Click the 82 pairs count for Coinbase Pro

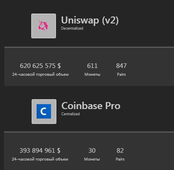coord(120,150)
